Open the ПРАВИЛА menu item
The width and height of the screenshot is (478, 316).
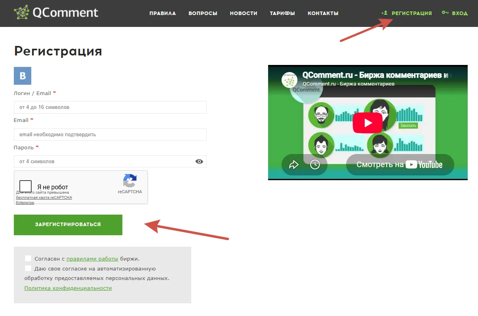coord(163,13)
